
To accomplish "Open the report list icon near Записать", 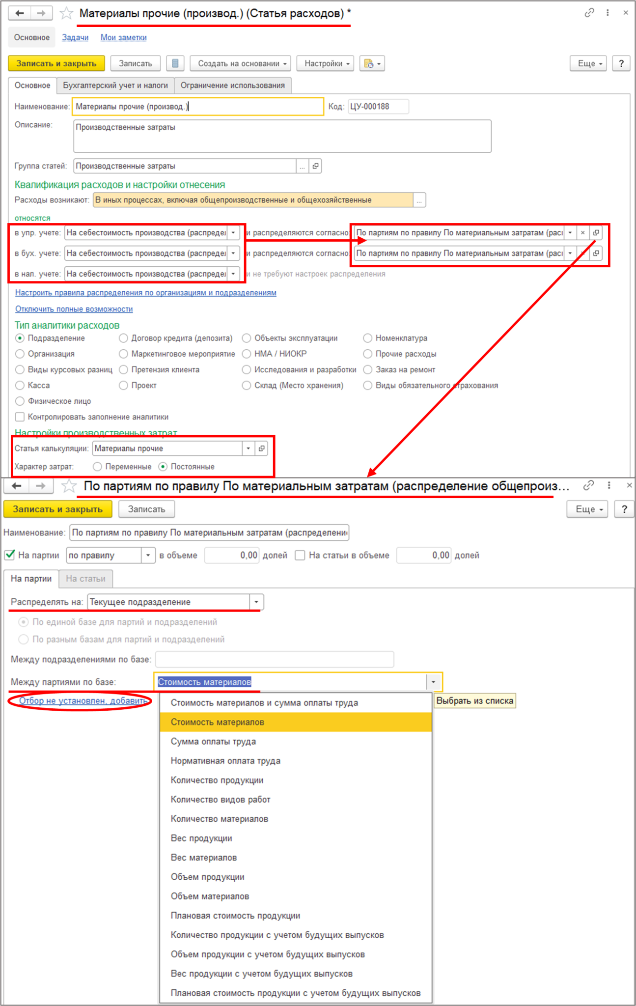I will 175,63.
